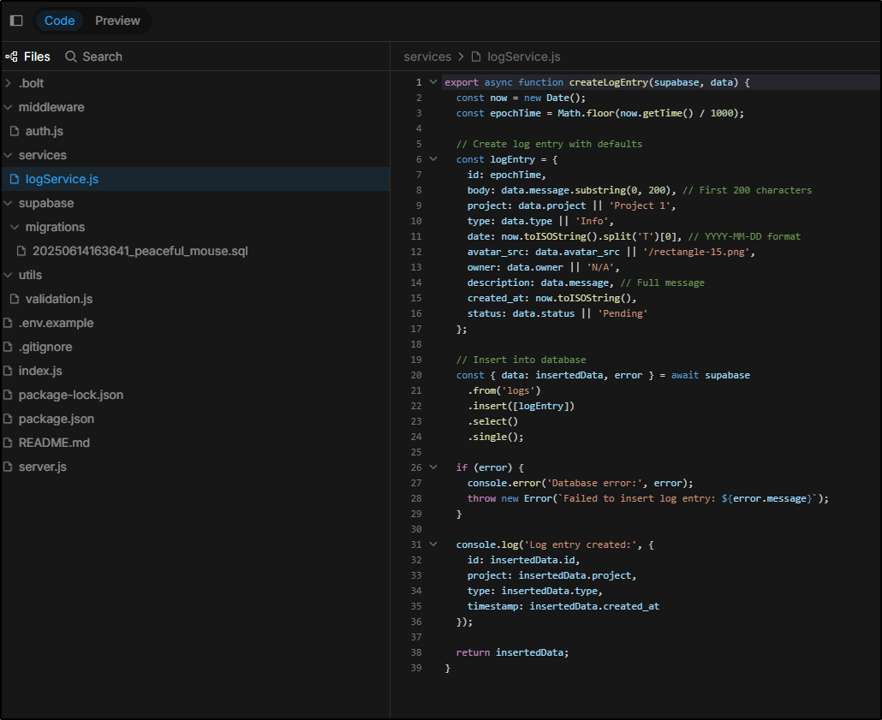Click line number 20 in the gutter
Viewport: 882px width, 720px height.
click(416, 375)
